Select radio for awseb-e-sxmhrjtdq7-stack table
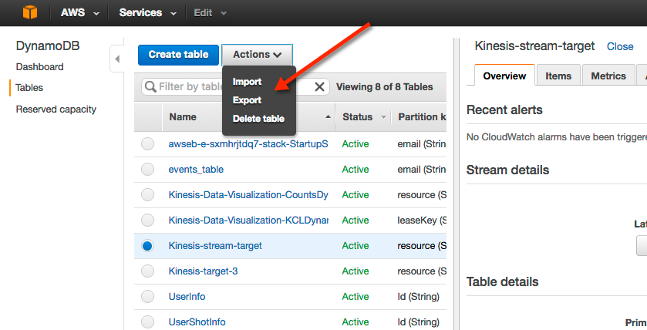The height and width of the screenshot is (330, 647). tap(148, 144)
